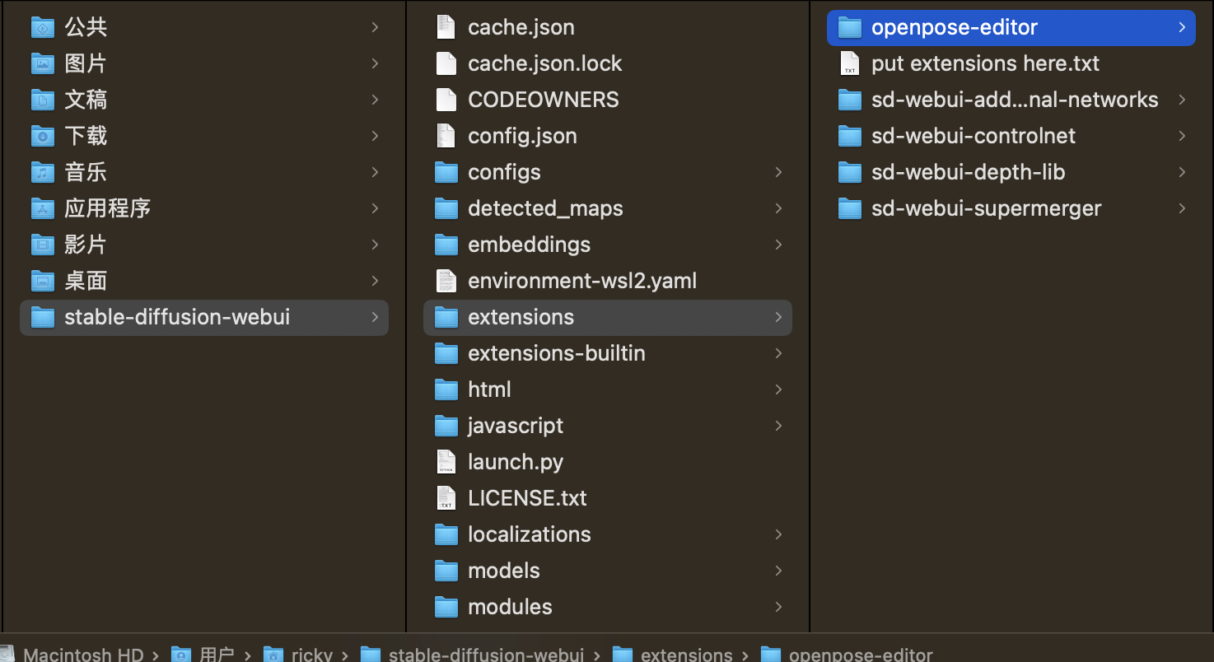The width and height of the screenshot is (1214, 662).
Task: Click 'extensions' in the bottom path bar
Action: (686, 655)
